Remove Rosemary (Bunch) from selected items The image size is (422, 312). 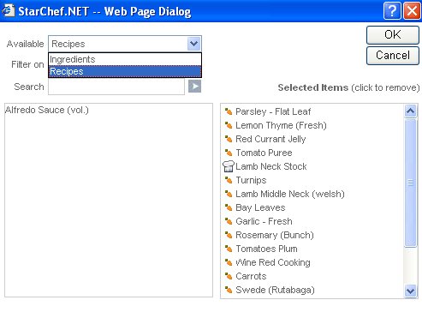tap(275, 235)
